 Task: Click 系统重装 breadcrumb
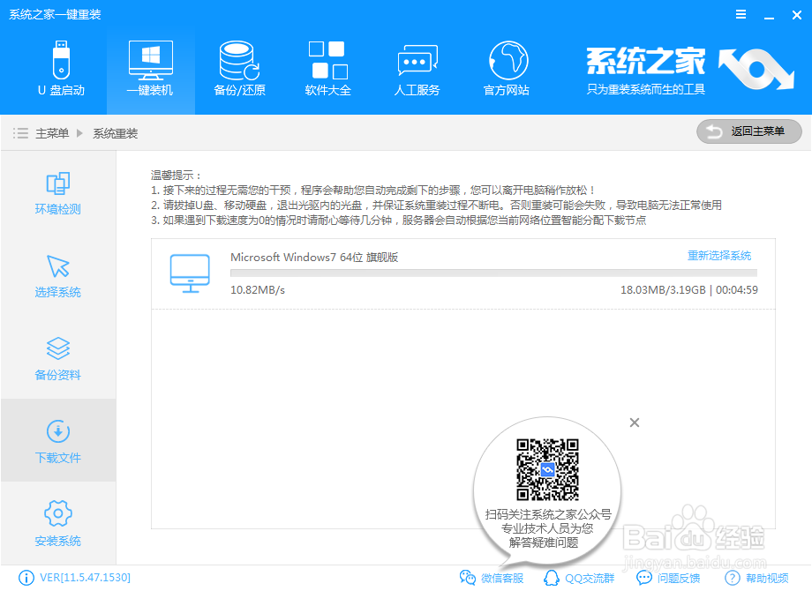(x=116, y=133)
